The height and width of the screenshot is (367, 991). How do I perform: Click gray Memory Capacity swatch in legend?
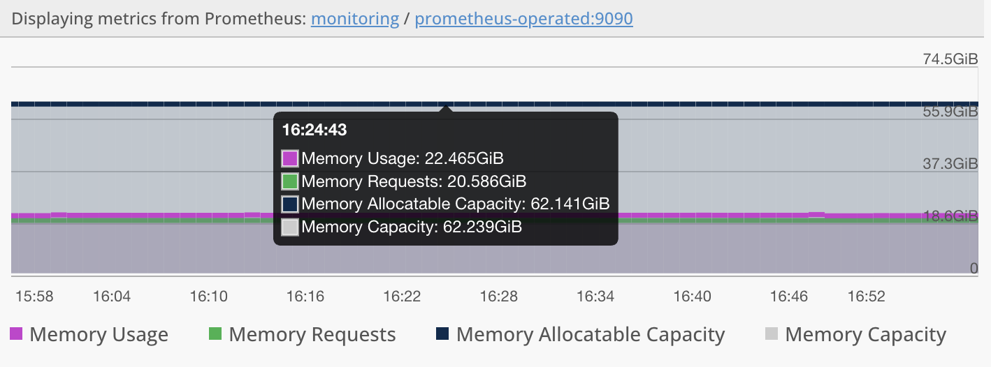pos(772,334)
